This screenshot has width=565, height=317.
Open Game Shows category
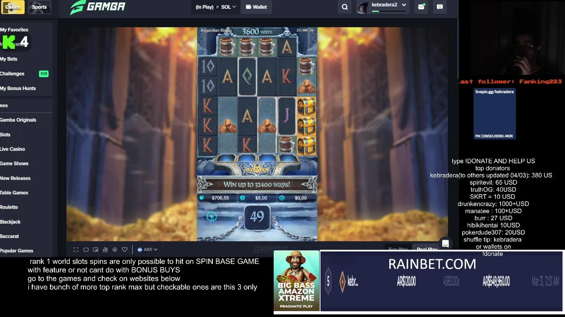(x=14, y=163)
